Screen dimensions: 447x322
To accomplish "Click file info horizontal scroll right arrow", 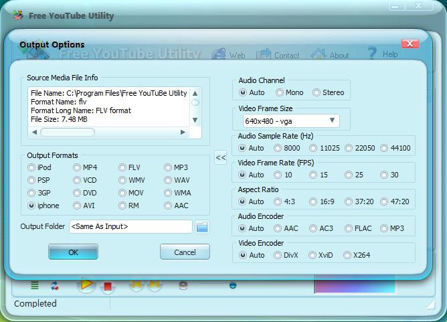I will [x=183, y=133].
